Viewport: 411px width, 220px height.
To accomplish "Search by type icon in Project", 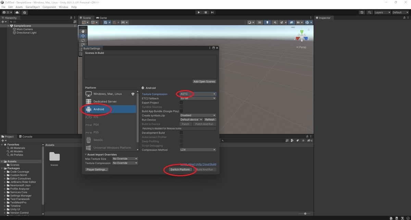I will point(292,141).
